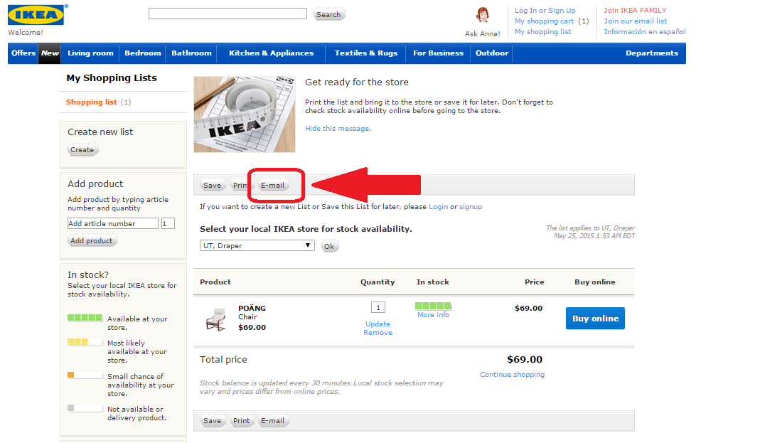760x443 pixels.
Task: Click the measuring tape IKEA image
Action: pos(244,114)
